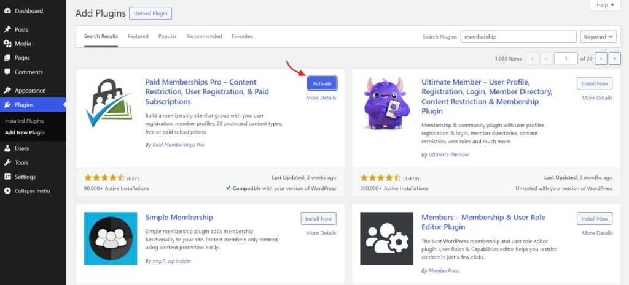This screenshot has height=285, width=629.
Task: Open the Posts sidebar menu
Action: [33, 29]
